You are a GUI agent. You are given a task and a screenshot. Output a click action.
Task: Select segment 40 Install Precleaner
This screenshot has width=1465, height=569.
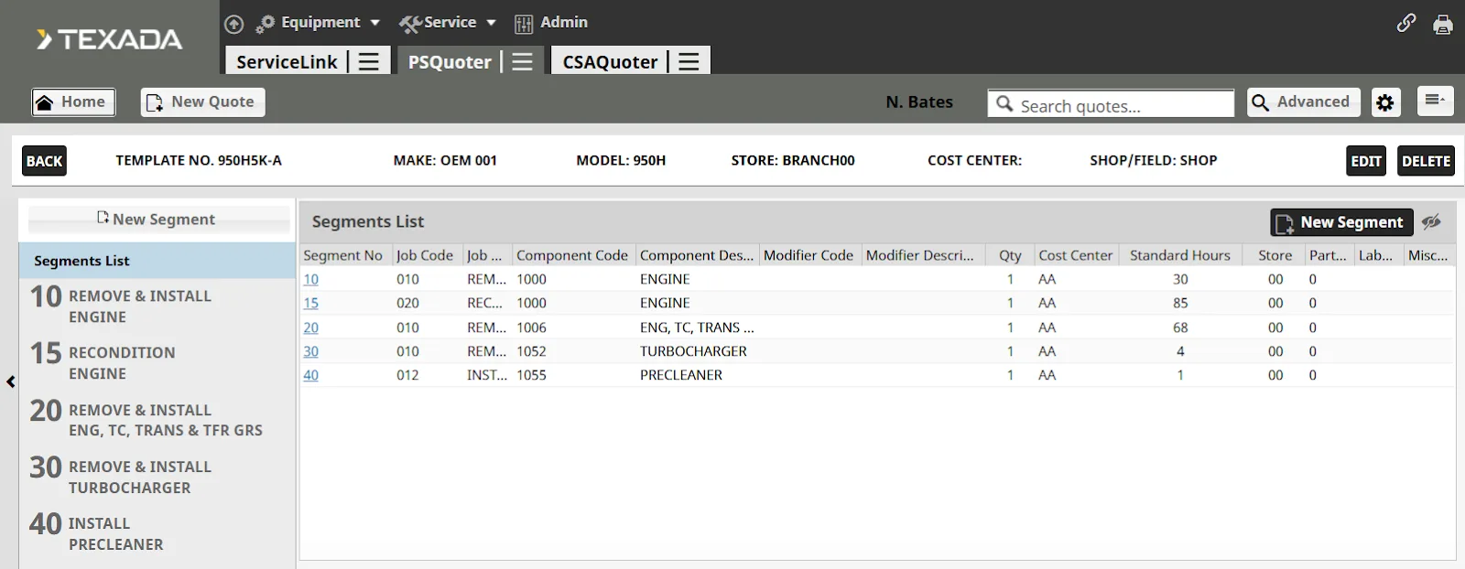[157, 533]
